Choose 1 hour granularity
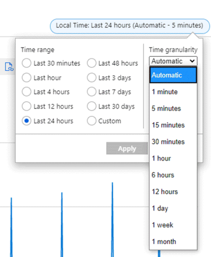Image resolution: width=211 pixels, height=257 pixels. click(x=173, y=159)
